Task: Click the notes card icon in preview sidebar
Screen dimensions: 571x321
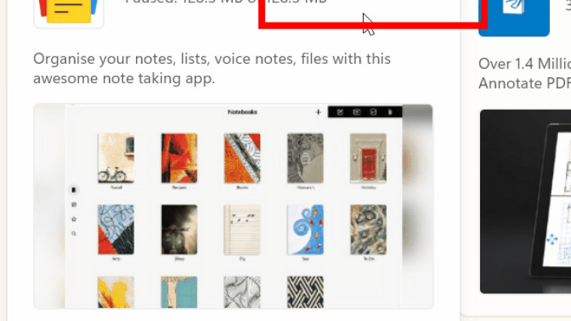Action: coord(74,205)
